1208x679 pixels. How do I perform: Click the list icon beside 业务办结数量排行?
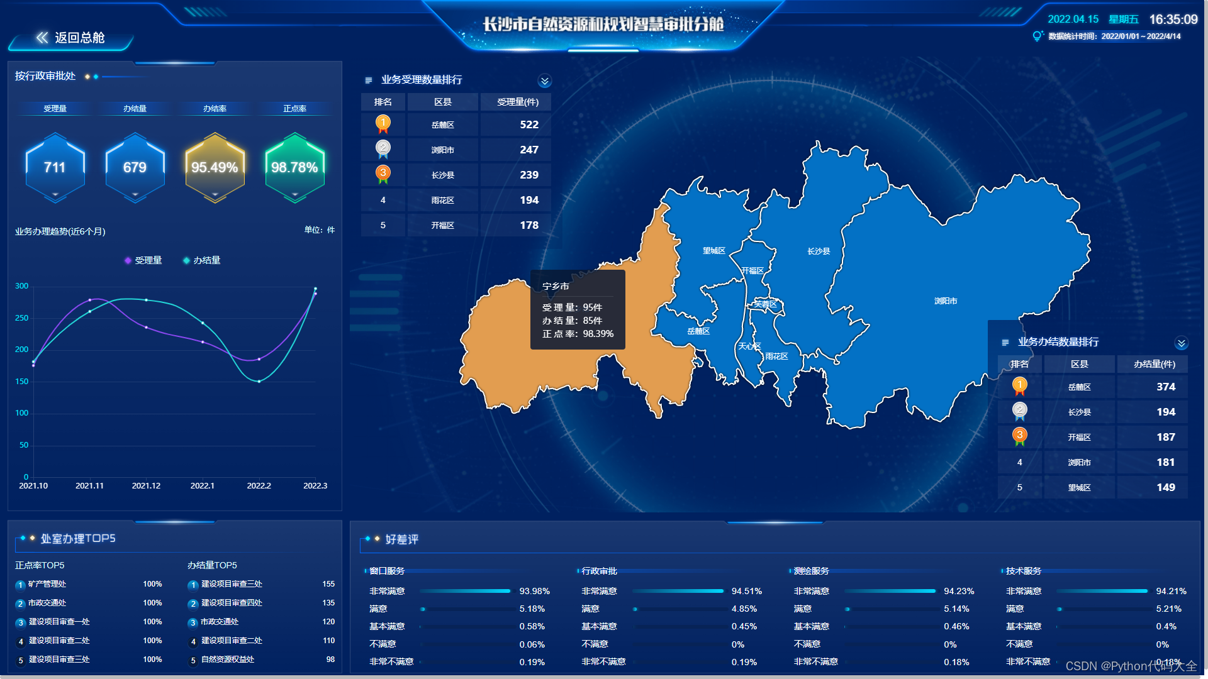tap(1005, 343)
